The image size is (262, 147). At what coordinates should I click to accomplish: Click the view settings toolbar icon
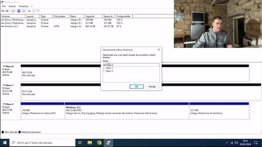click(38, 11)
